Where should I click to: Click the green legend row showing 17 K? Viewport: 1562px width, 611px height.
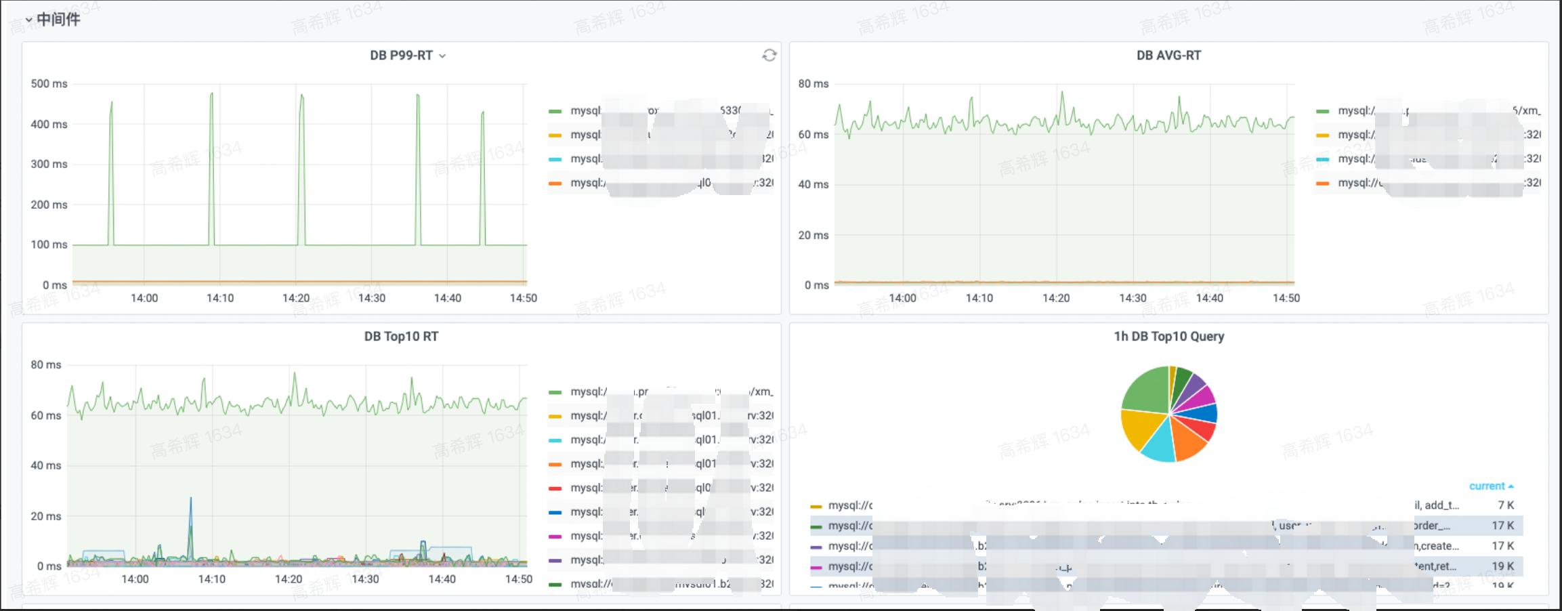pos(1166,526)
